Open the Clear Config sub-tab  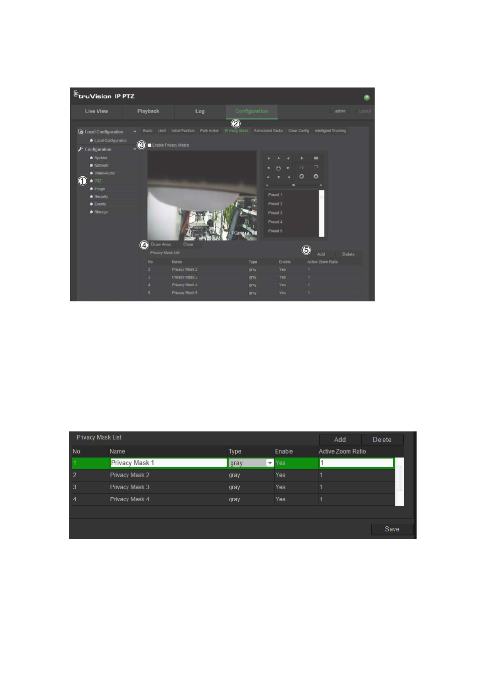point(299,131)
